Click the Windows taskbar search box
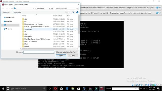This screenshot has height=91, width=162. coord(26,88)
